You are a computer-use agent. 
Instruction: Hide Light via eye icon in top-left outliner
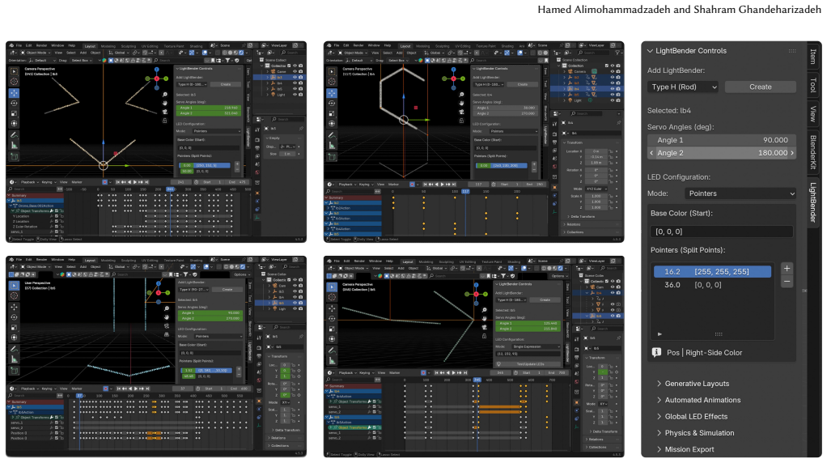[295, 95]
